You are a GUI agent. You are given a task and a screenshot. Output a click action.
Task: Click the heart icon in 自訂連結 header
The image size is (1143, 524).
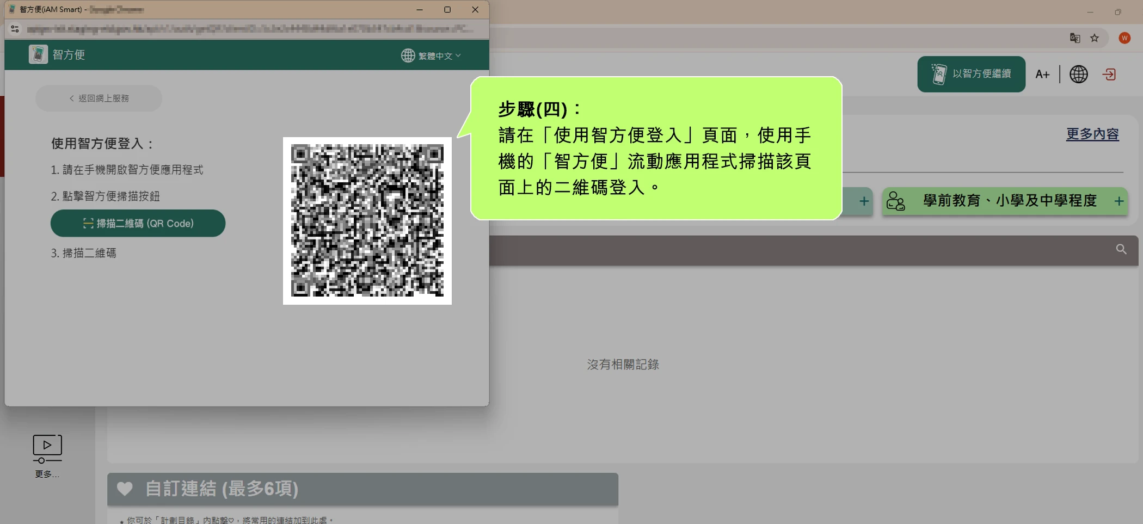tap(125, 489)
